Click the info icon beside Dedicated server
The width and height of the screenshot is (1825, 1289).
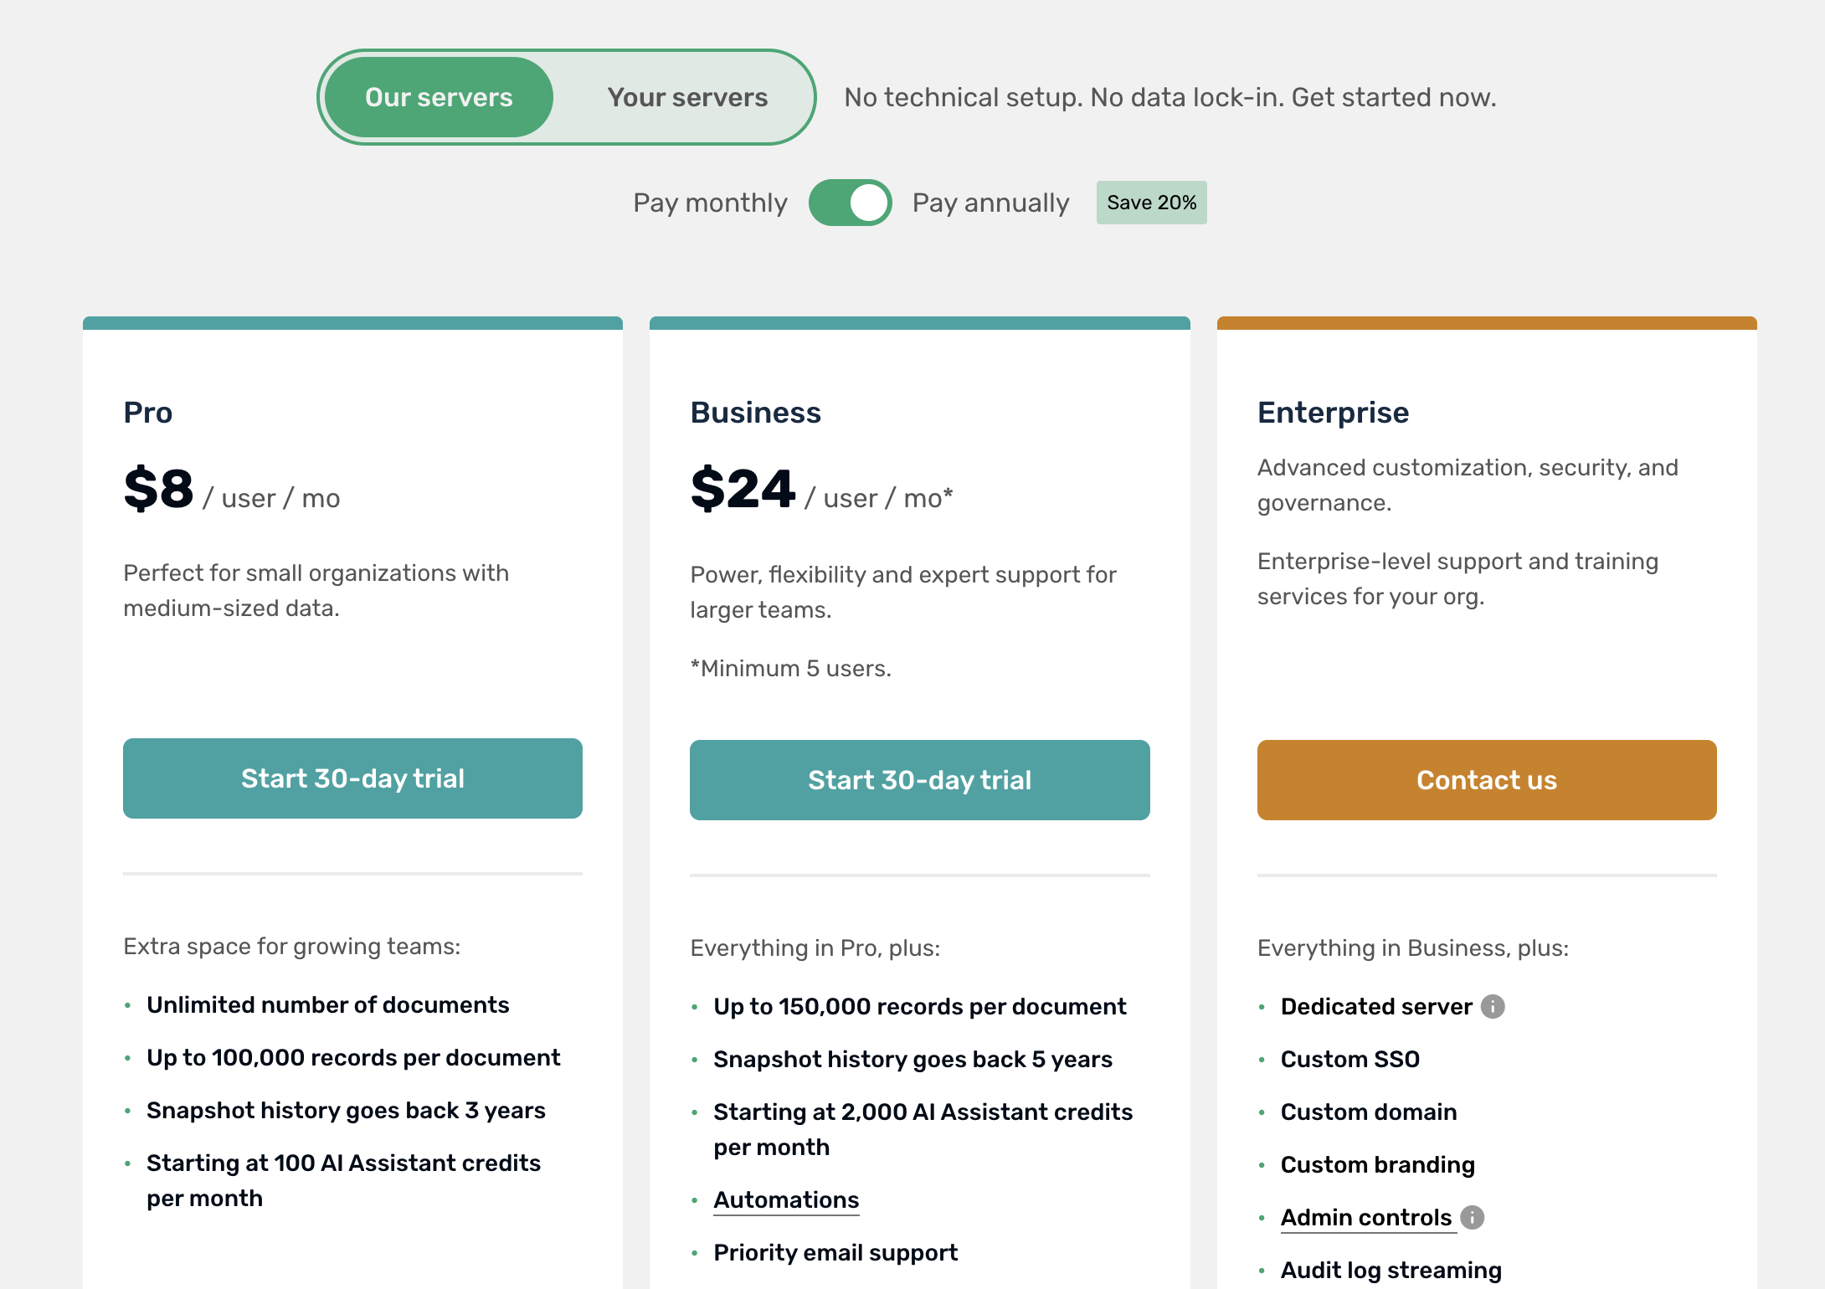[1492, 1006]
